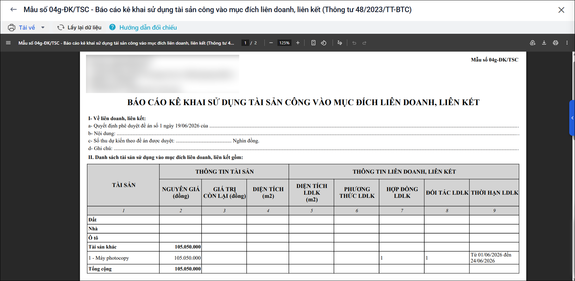Click the question mark help icon
Image resolution: width=575 pixels, height=281 pixels.
point(112,27)
